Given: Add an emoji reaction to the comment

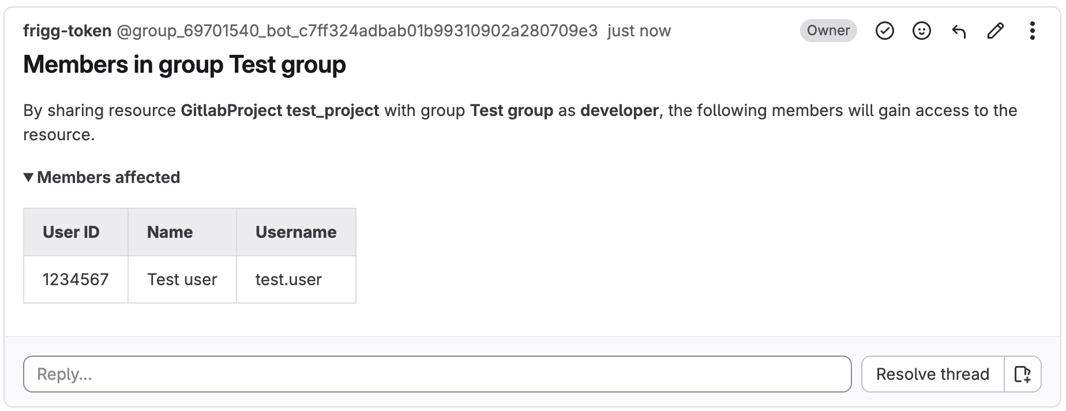Looking at the screenshot, I should pos(921,31).
